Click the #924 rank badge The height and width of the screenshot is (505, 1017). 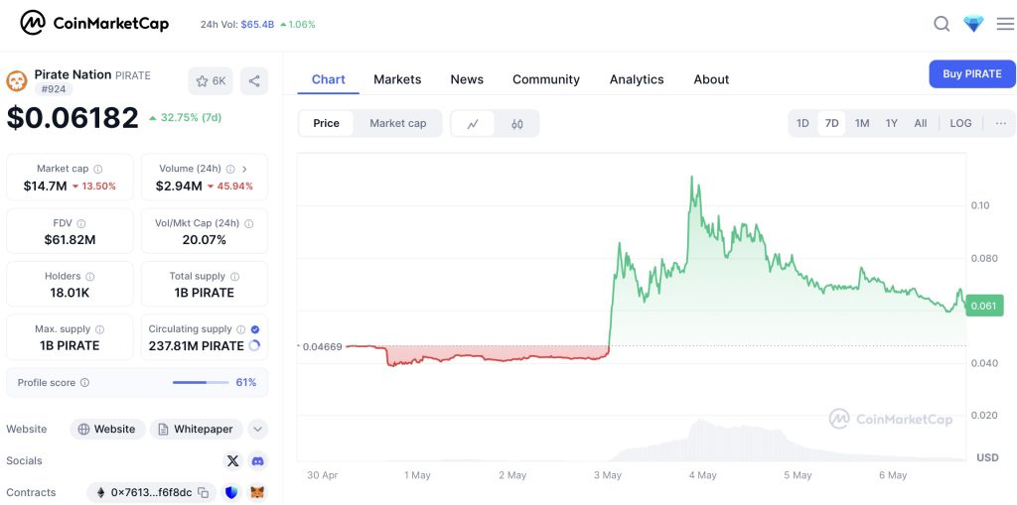(x=54, y=89)
